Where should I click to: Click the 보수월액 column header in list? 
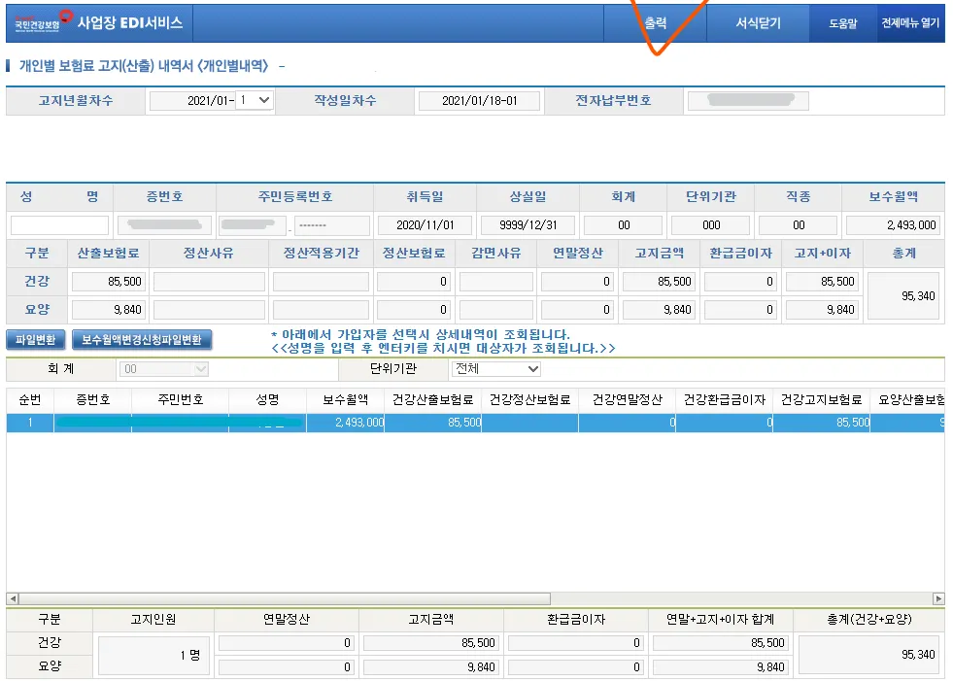(x=345, y=399)
